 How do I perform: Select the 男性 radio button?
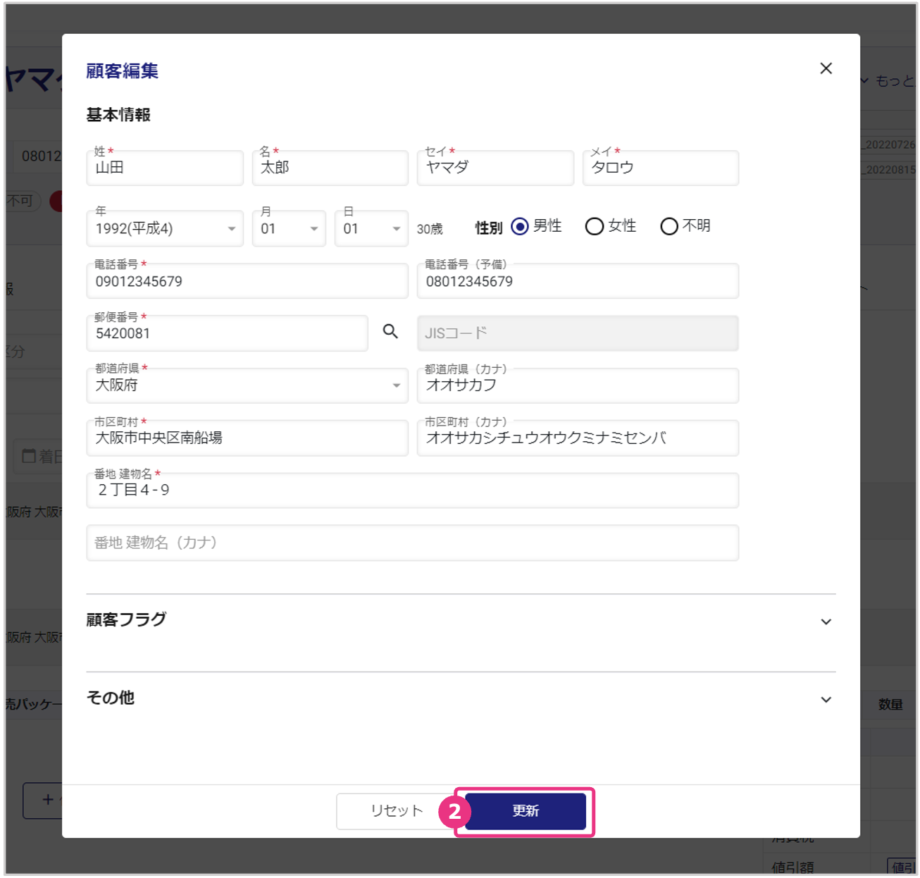[x=520, y=226]
